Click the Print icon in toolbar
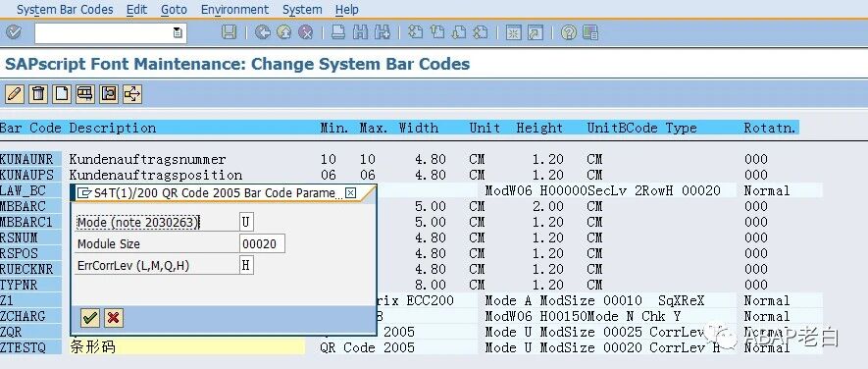 pyautogui.click(x=338, y=32)
